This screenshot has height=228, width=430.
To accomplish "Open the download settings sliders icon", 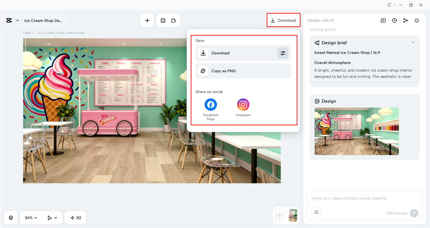I will (x=283, y=53).
